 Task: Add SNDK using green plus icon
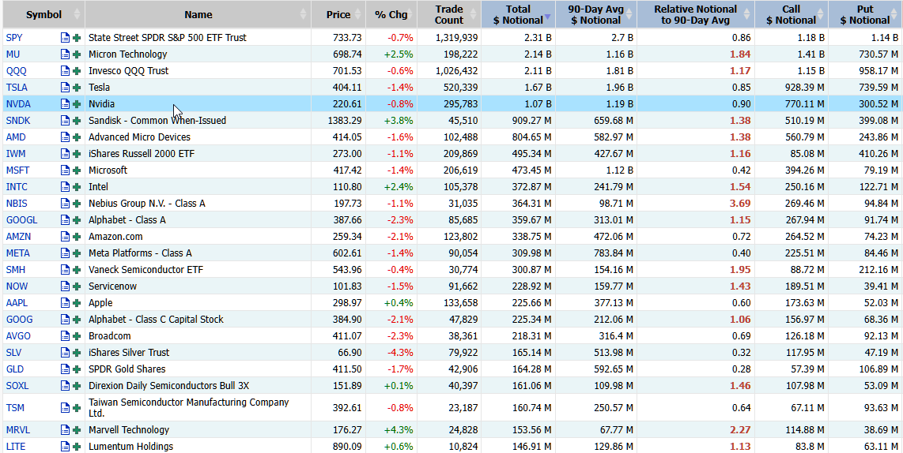pyautogui.click(x=77, y=121)
